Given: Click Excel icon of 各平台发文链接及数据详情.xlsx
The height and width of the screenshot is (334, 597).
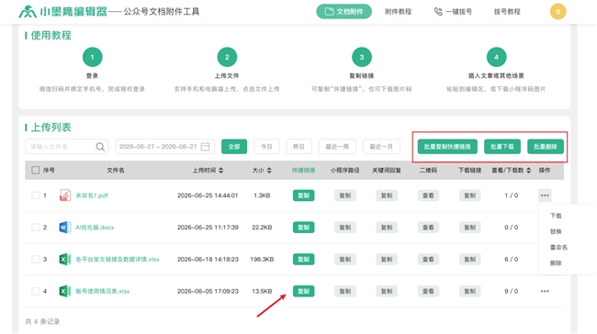Looking at the screenshot, I should [65, 259].
